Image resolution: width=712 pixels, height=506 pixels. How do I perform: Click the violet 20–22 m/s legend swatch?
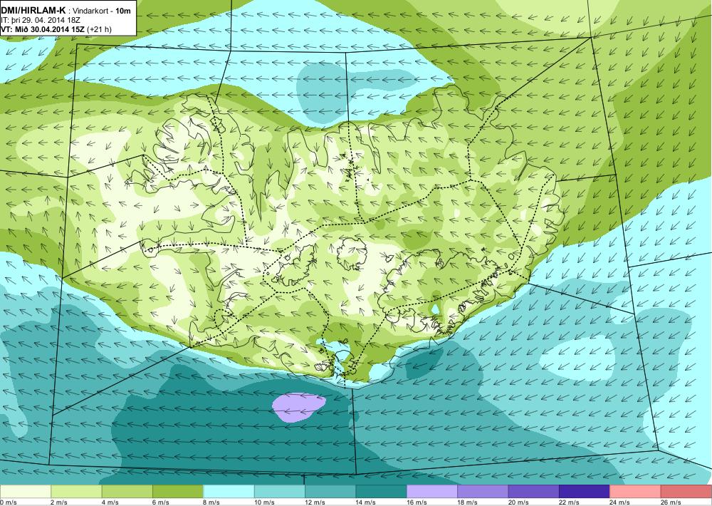coord(534,492)
